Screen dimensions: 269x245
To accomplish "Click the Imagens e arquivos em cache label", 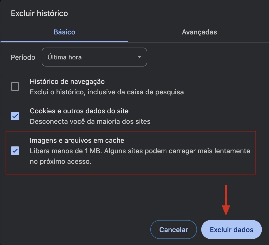I will [77, 140].
